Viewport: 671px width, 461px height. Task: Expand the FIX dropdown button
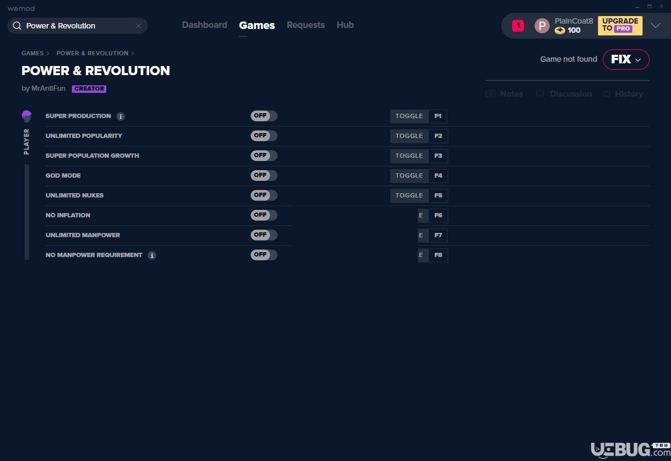click(626, 60)
